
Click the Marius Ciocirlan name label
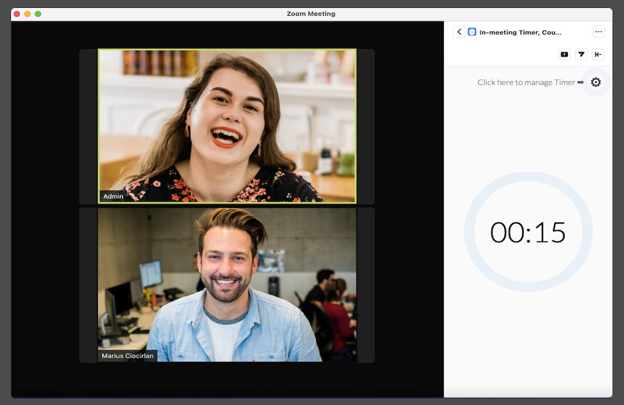[x=128, y=356]
